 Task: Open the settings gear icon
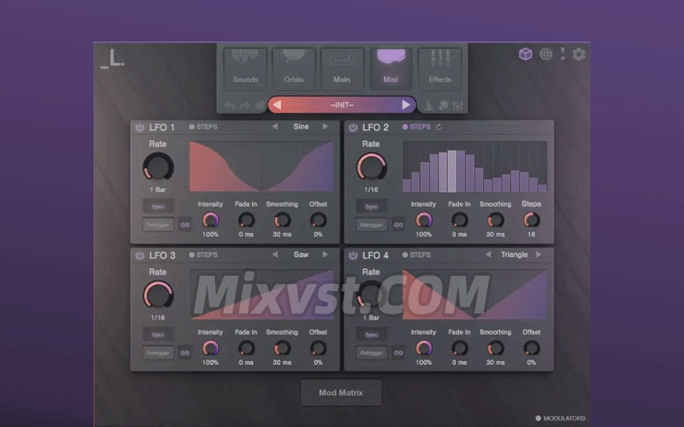coord(579,54)
